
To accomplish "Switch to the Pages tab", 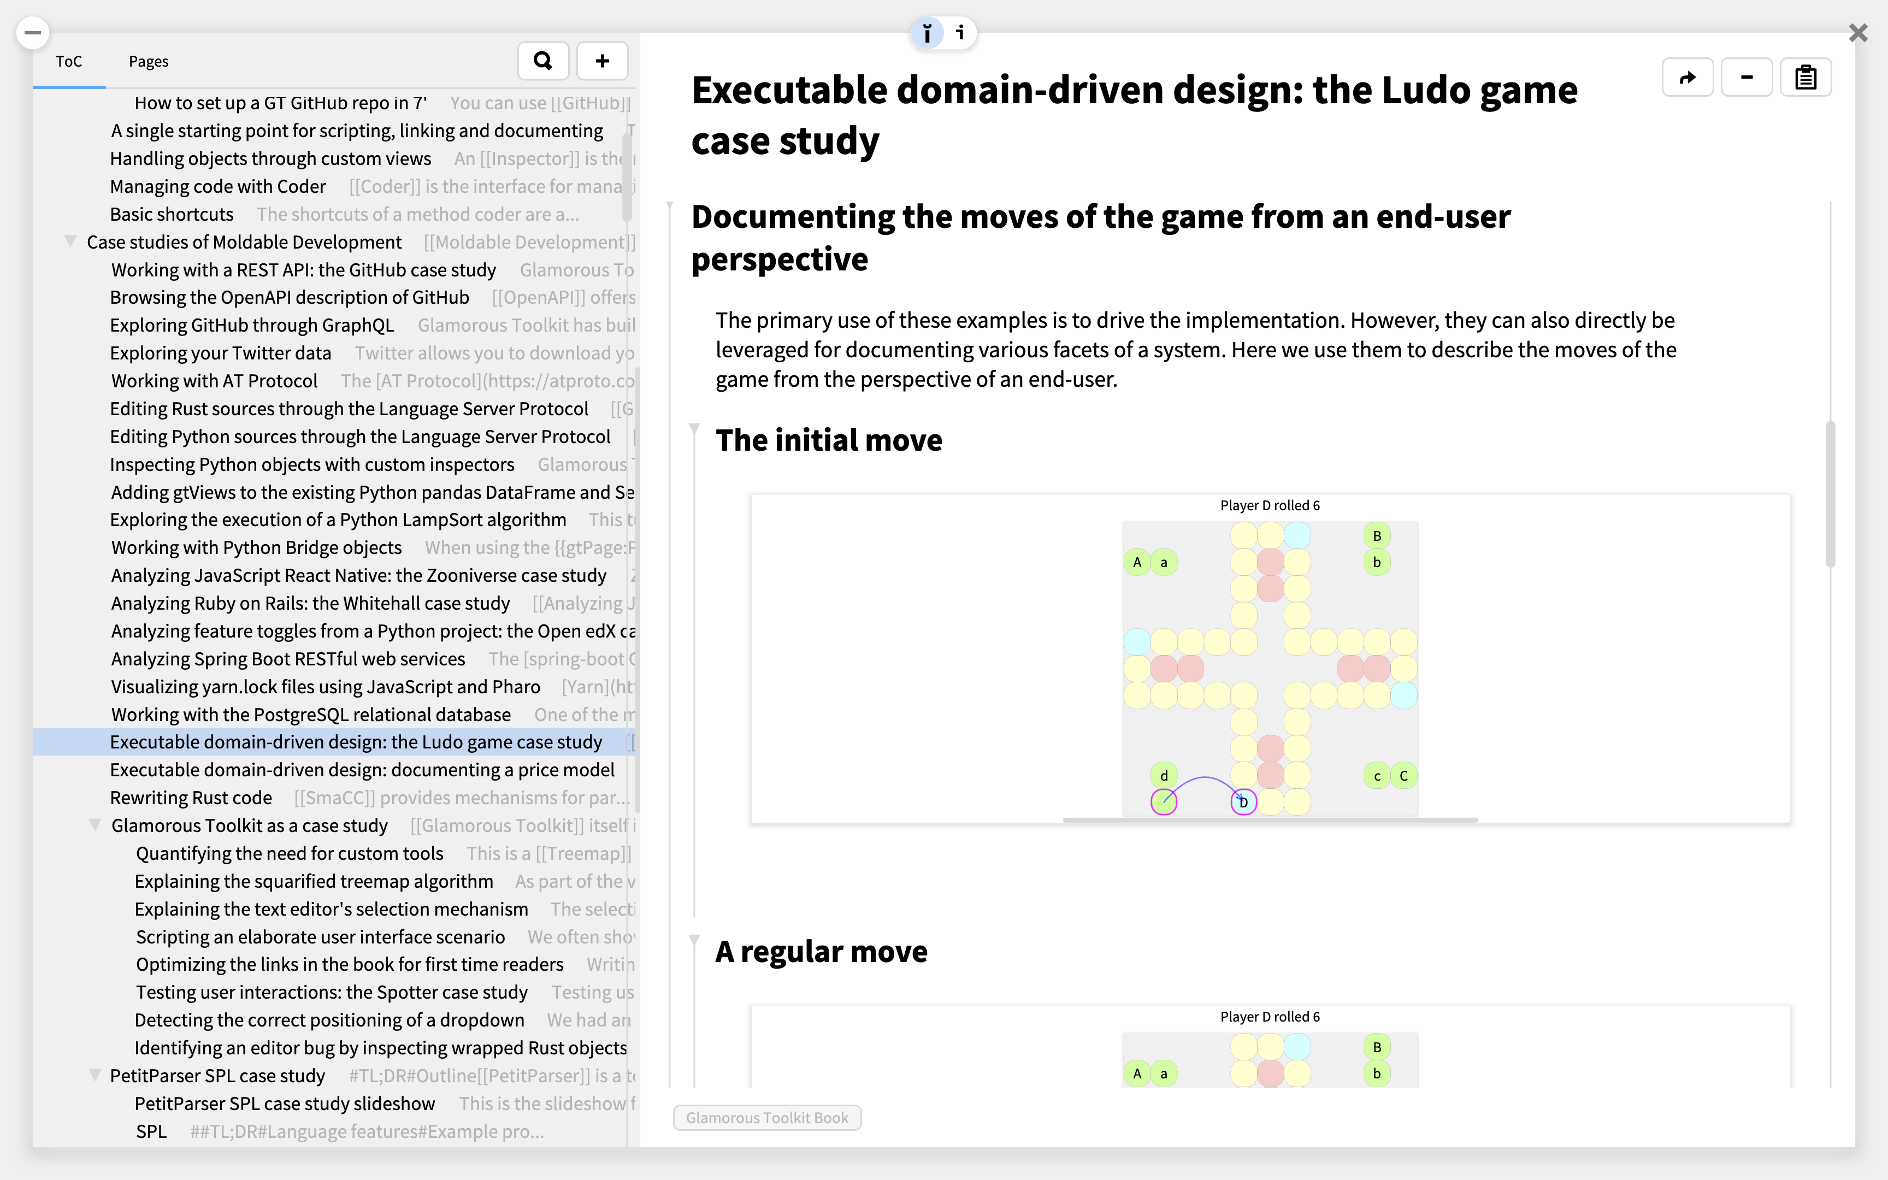I will pos(148,61).
